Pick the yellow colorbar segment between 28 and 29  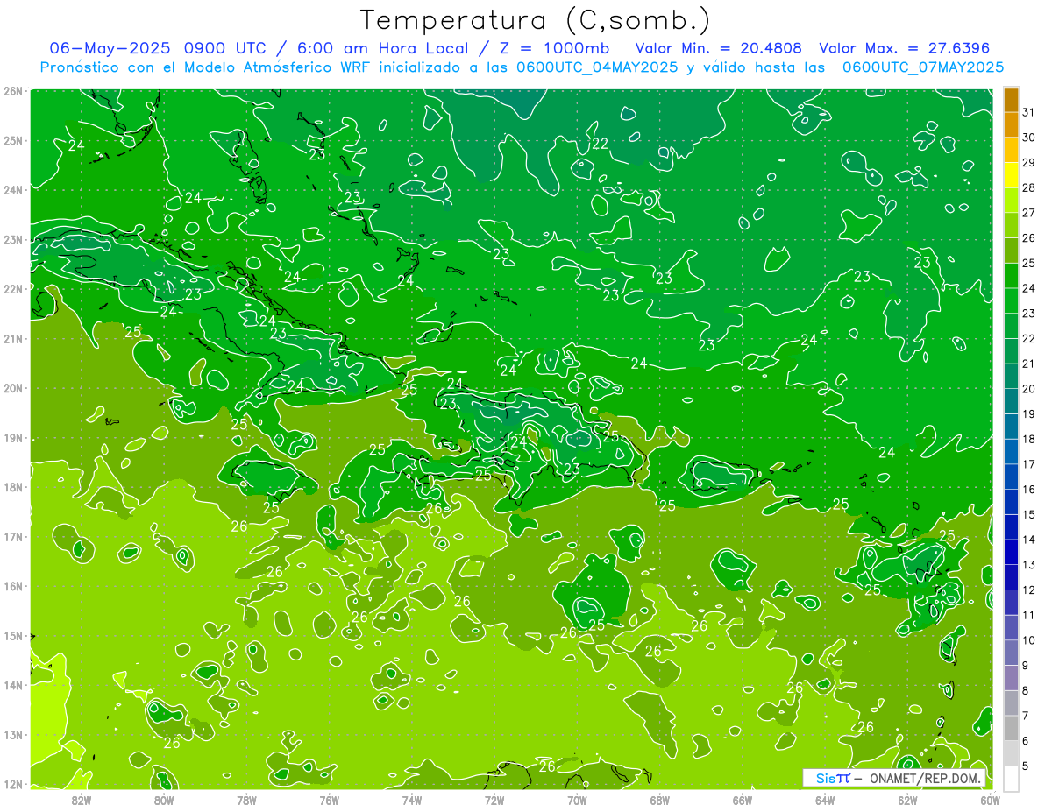(x=1012, y=175)
